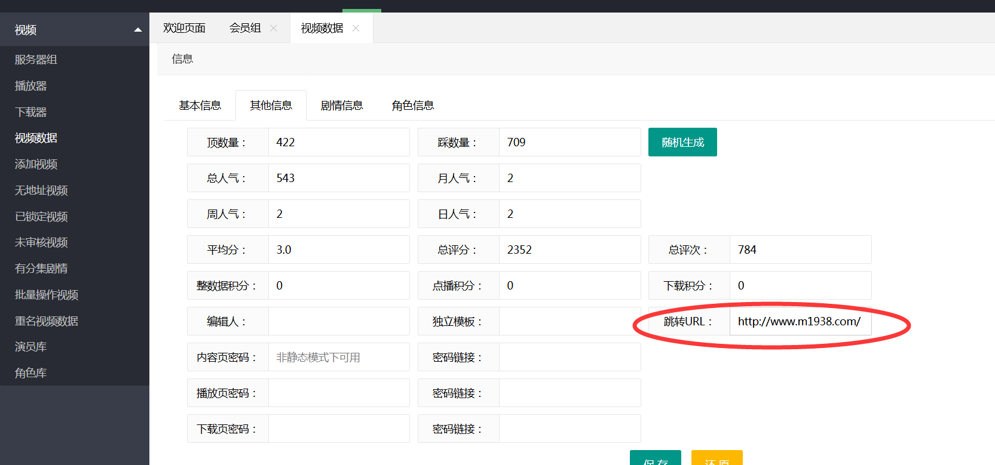Click the green 保存 button
995x465 pixels.
pyautogui.click(x=656, y=458)
